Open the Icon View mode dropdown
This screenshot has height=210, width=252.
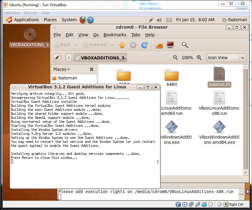pyautogui.click(x=226, y=58)
